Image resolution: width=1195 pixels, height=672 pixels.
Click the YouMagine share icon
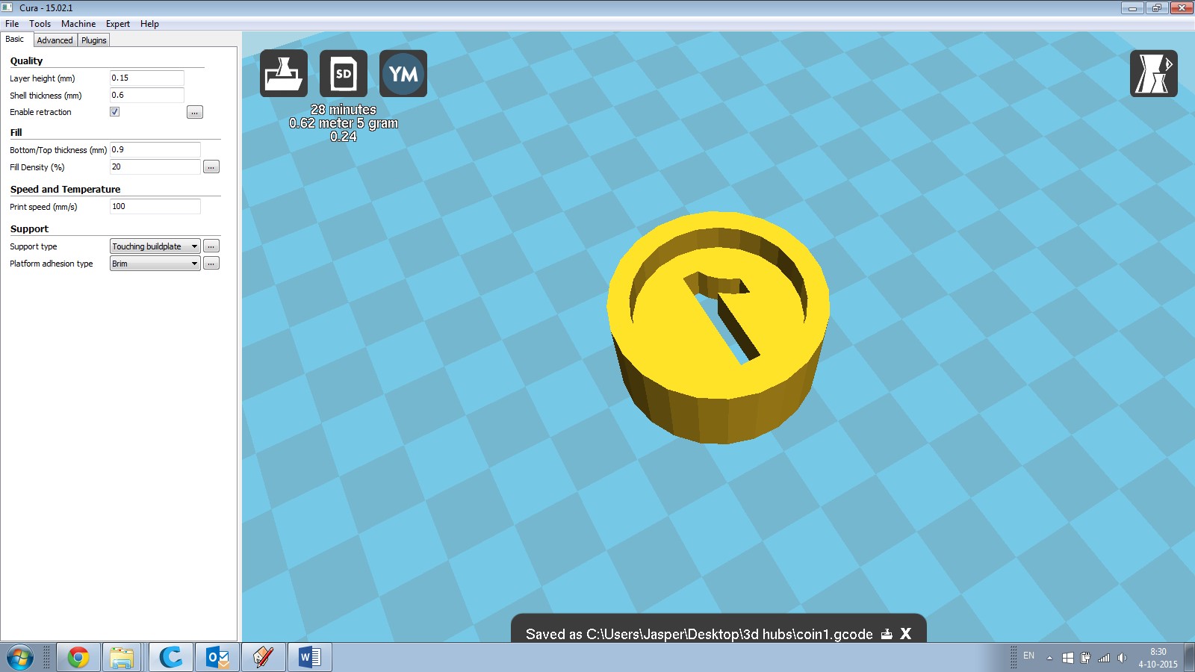pyautogui.click(x=403, y=73)
